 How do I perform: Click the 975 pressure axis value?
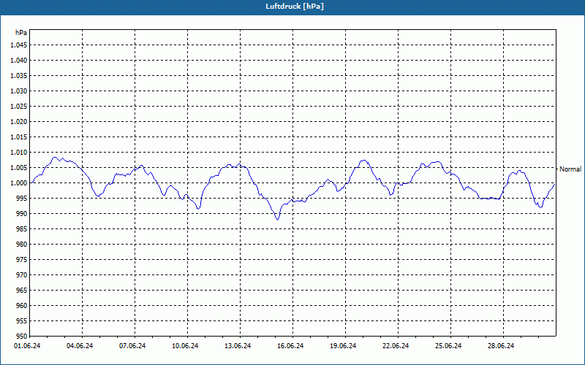[x=22, y=260]
